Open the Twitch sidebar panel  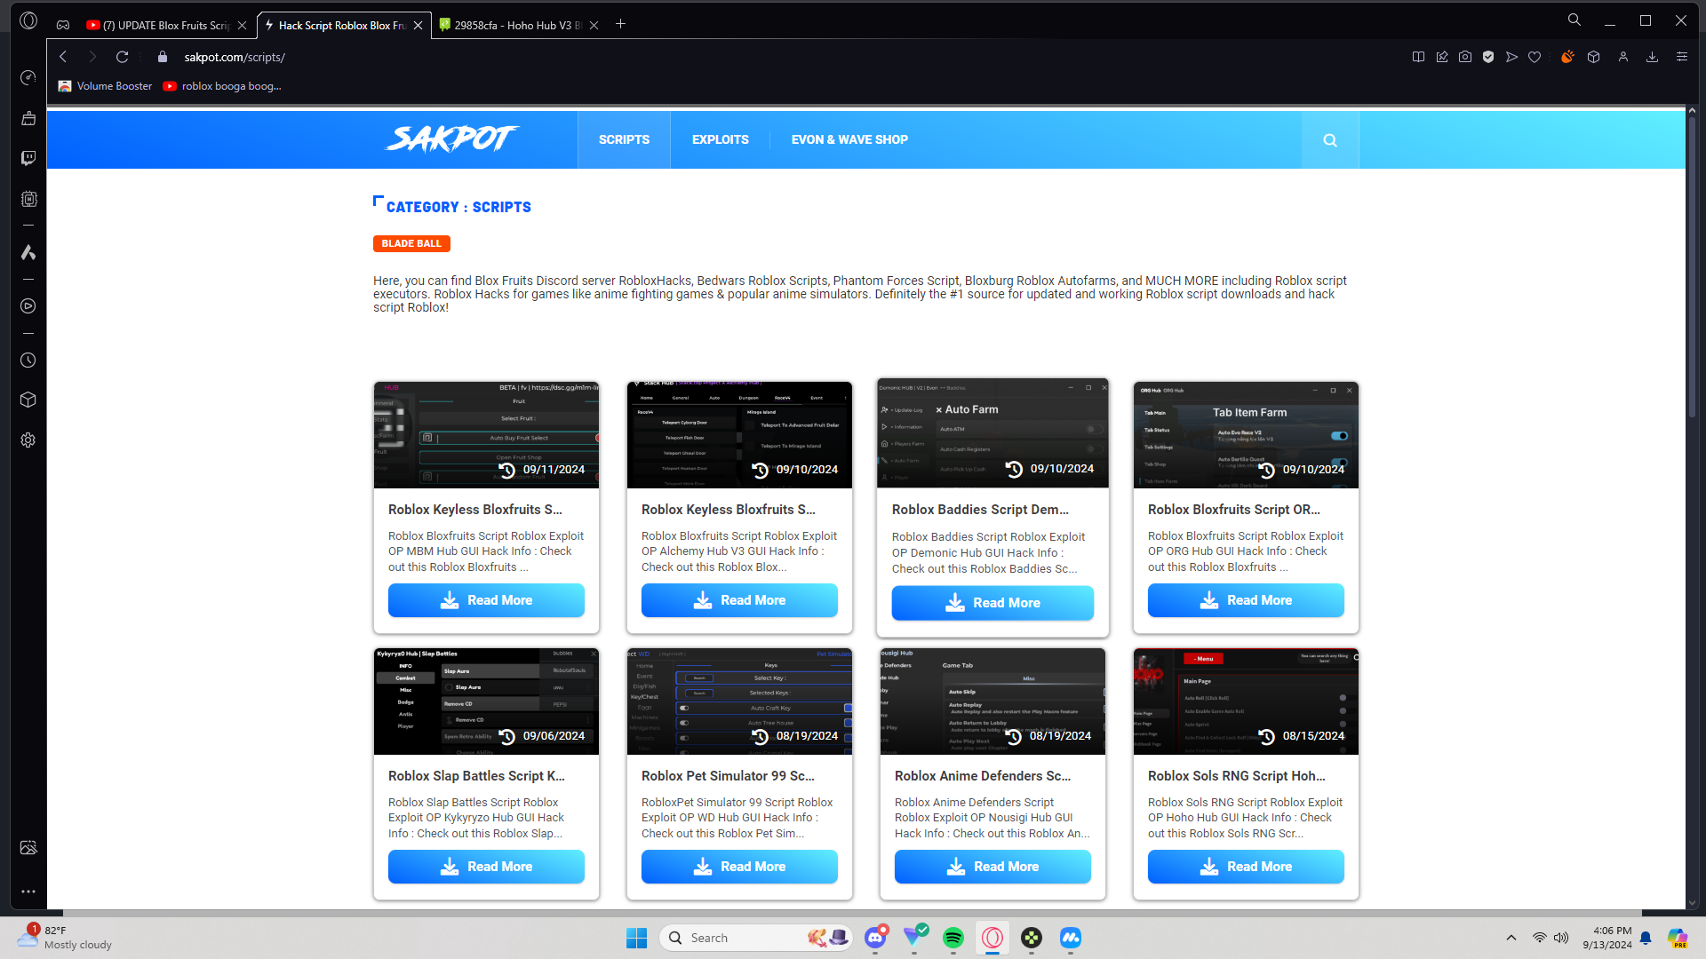28,158
